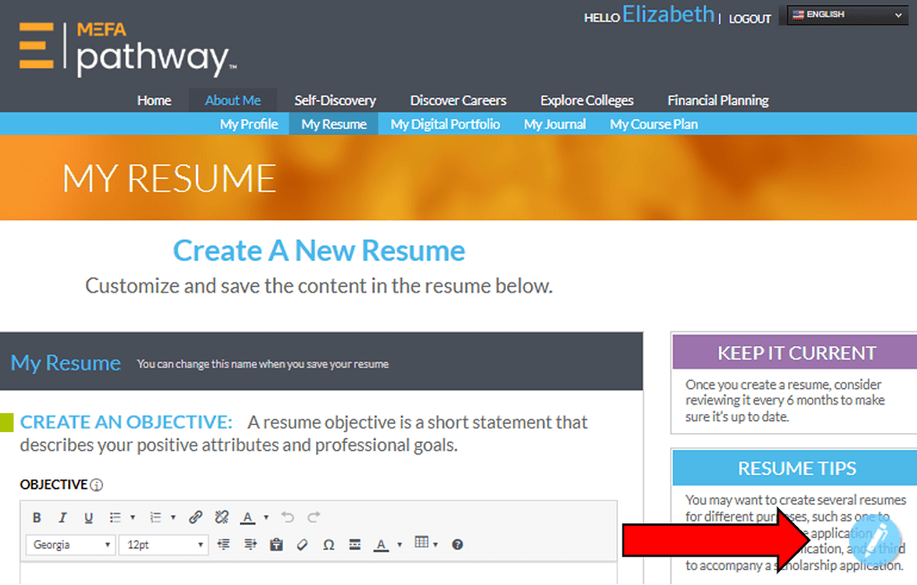Click the info icon beside OBJECTIVE
917x585 pixels.
(x=97, y=485)
